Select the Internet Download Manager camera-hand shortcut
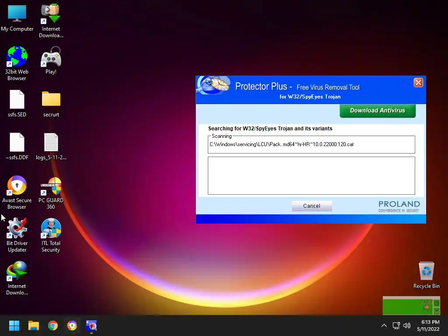 click(51, 21)
